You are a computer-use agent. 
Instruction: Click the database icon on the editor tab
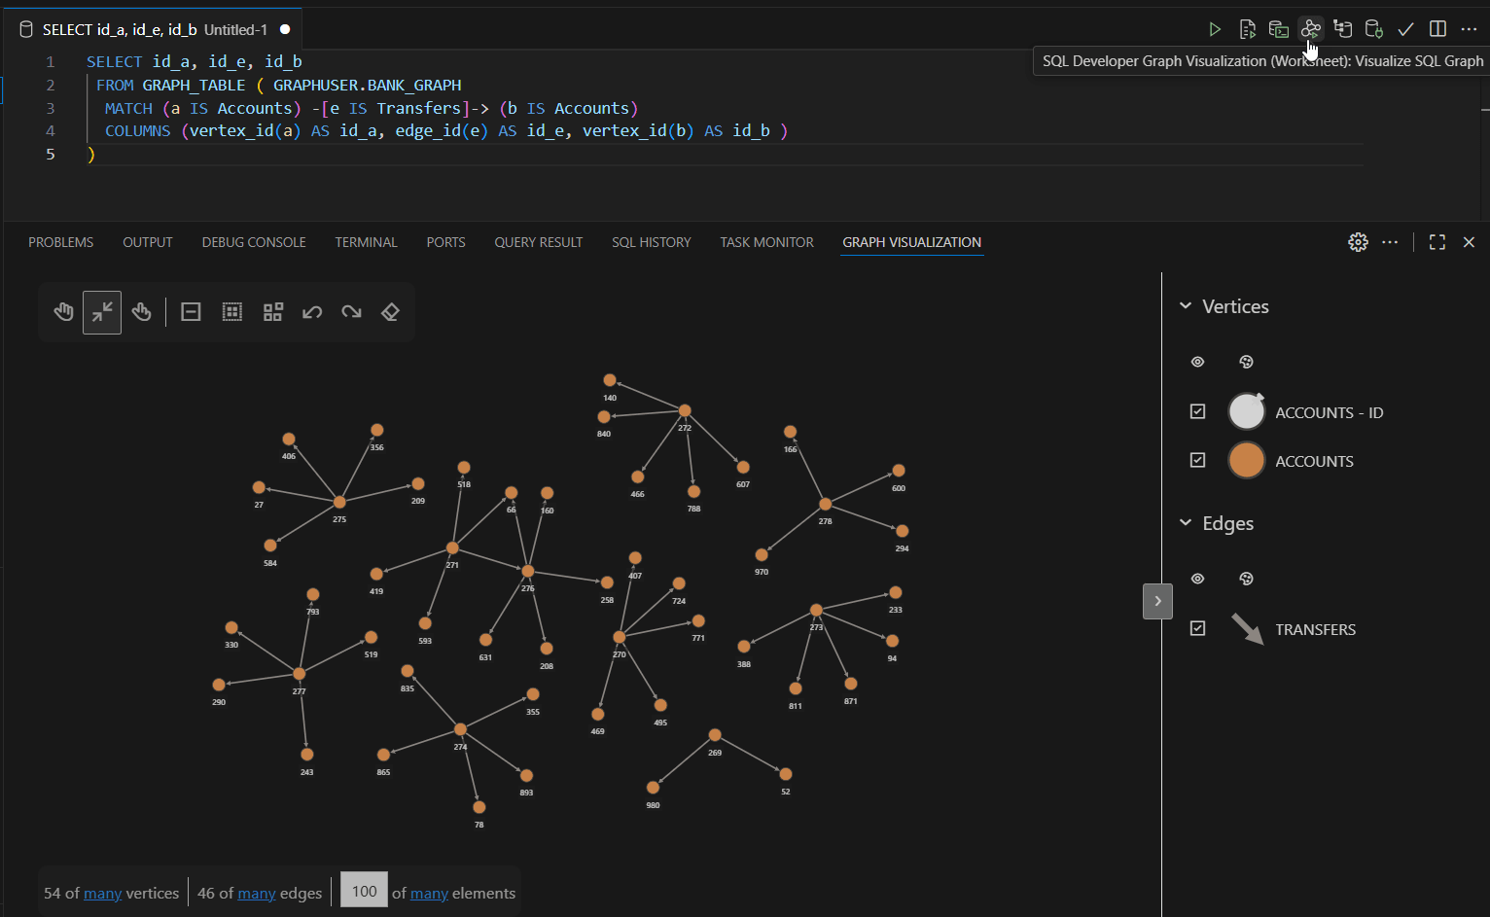[x=26, y=30]
